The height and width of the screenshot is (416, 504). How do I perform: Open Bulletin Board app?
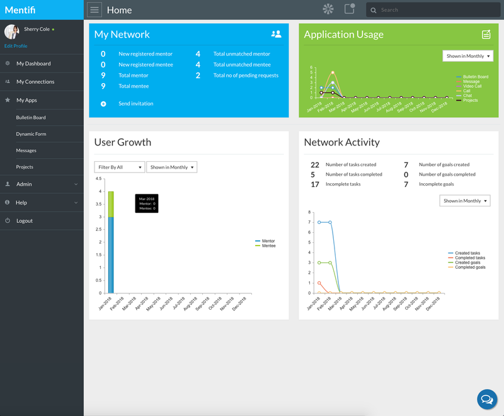point(31,118)
